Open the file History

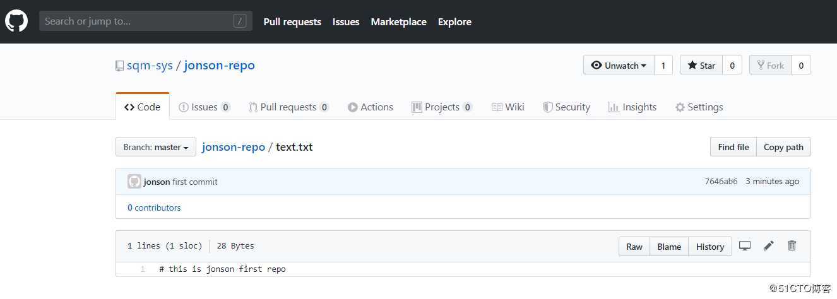(710, 247)
